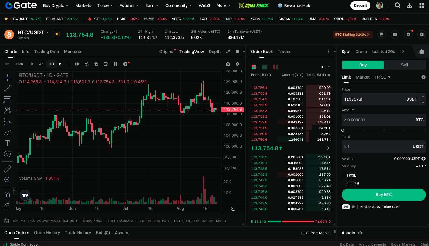Screen dimensions: 429x246
Task: Expand the BTC/USDT pair selector dropdown
Action: pyautogui.click(x=48, y=32)
